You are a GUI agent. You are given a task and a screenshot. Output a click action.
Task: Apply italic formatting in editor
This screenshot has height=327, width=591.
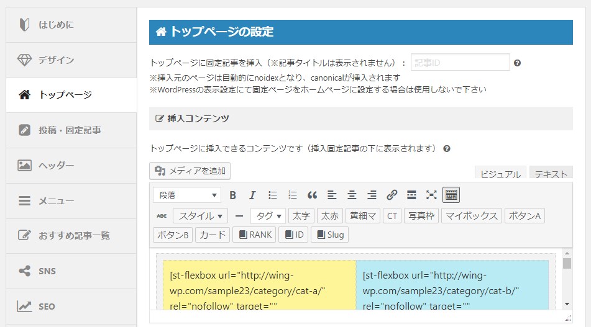(x=252, y=195)
